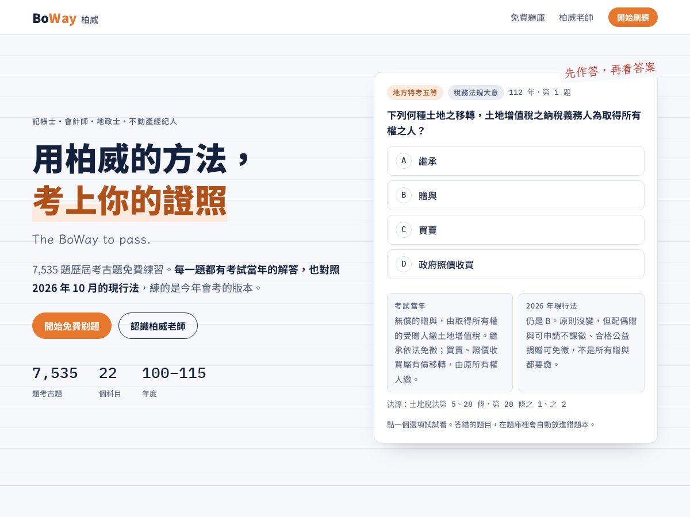Image resolution: width=690 pixels, height=517 pixels.
Task: Click the 認識柏威老師 button
Action: [158, 326]
